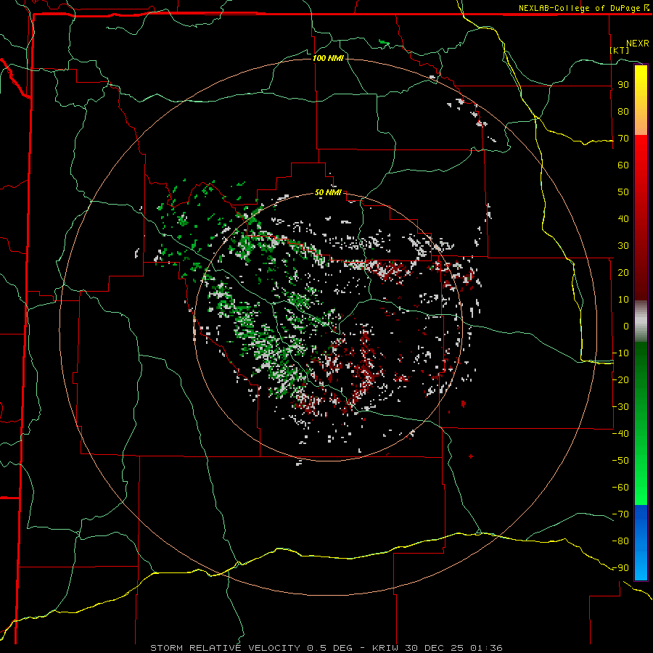Screen dimensions: 653x653
Task: Select the -30 value on velocity scale
Action: point(620,407)
